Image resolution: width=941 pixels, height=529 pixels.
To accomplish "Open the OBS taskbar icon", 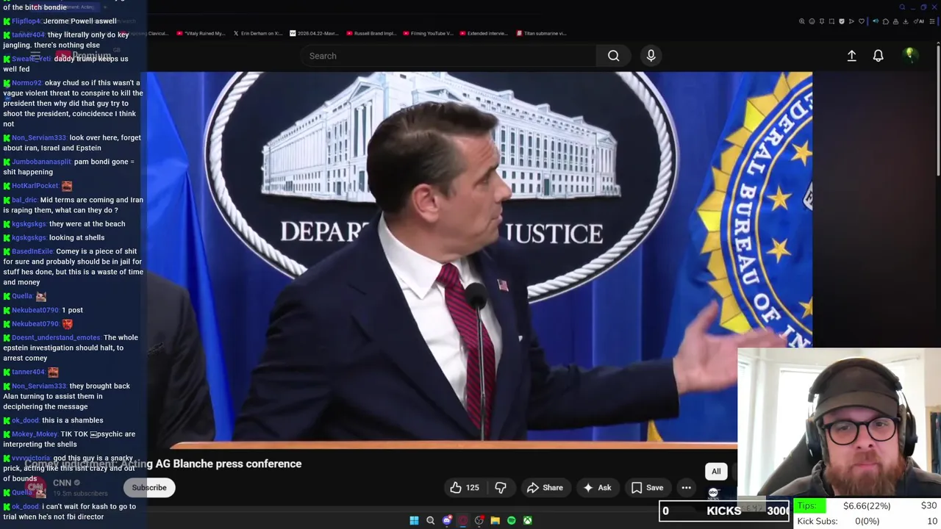I will tap(479, 520).
